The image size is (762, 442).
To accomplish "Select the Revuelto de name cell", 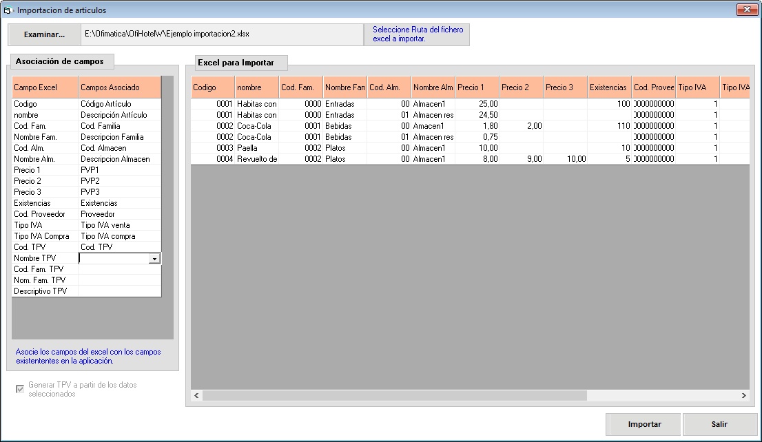I will coord(257,159).
